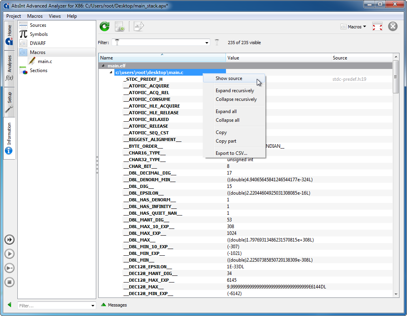Screen dimensions: 407x316
Task: Click the export document toolbar icon
Action: tap(138, 26)
